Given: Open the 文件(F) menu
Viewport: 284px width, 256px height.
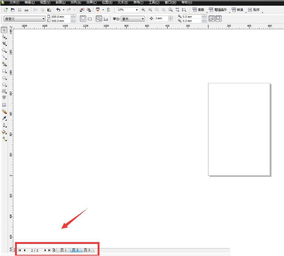Looking at the screenshot, I should click(x=14, y=2).
